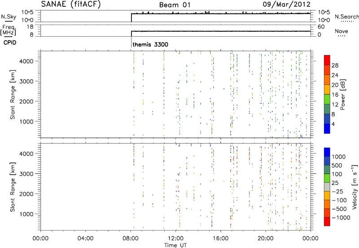Click the Slant Range label of velocity panel
The height and width of the screenshot is (248, 359).
point(13,187)
